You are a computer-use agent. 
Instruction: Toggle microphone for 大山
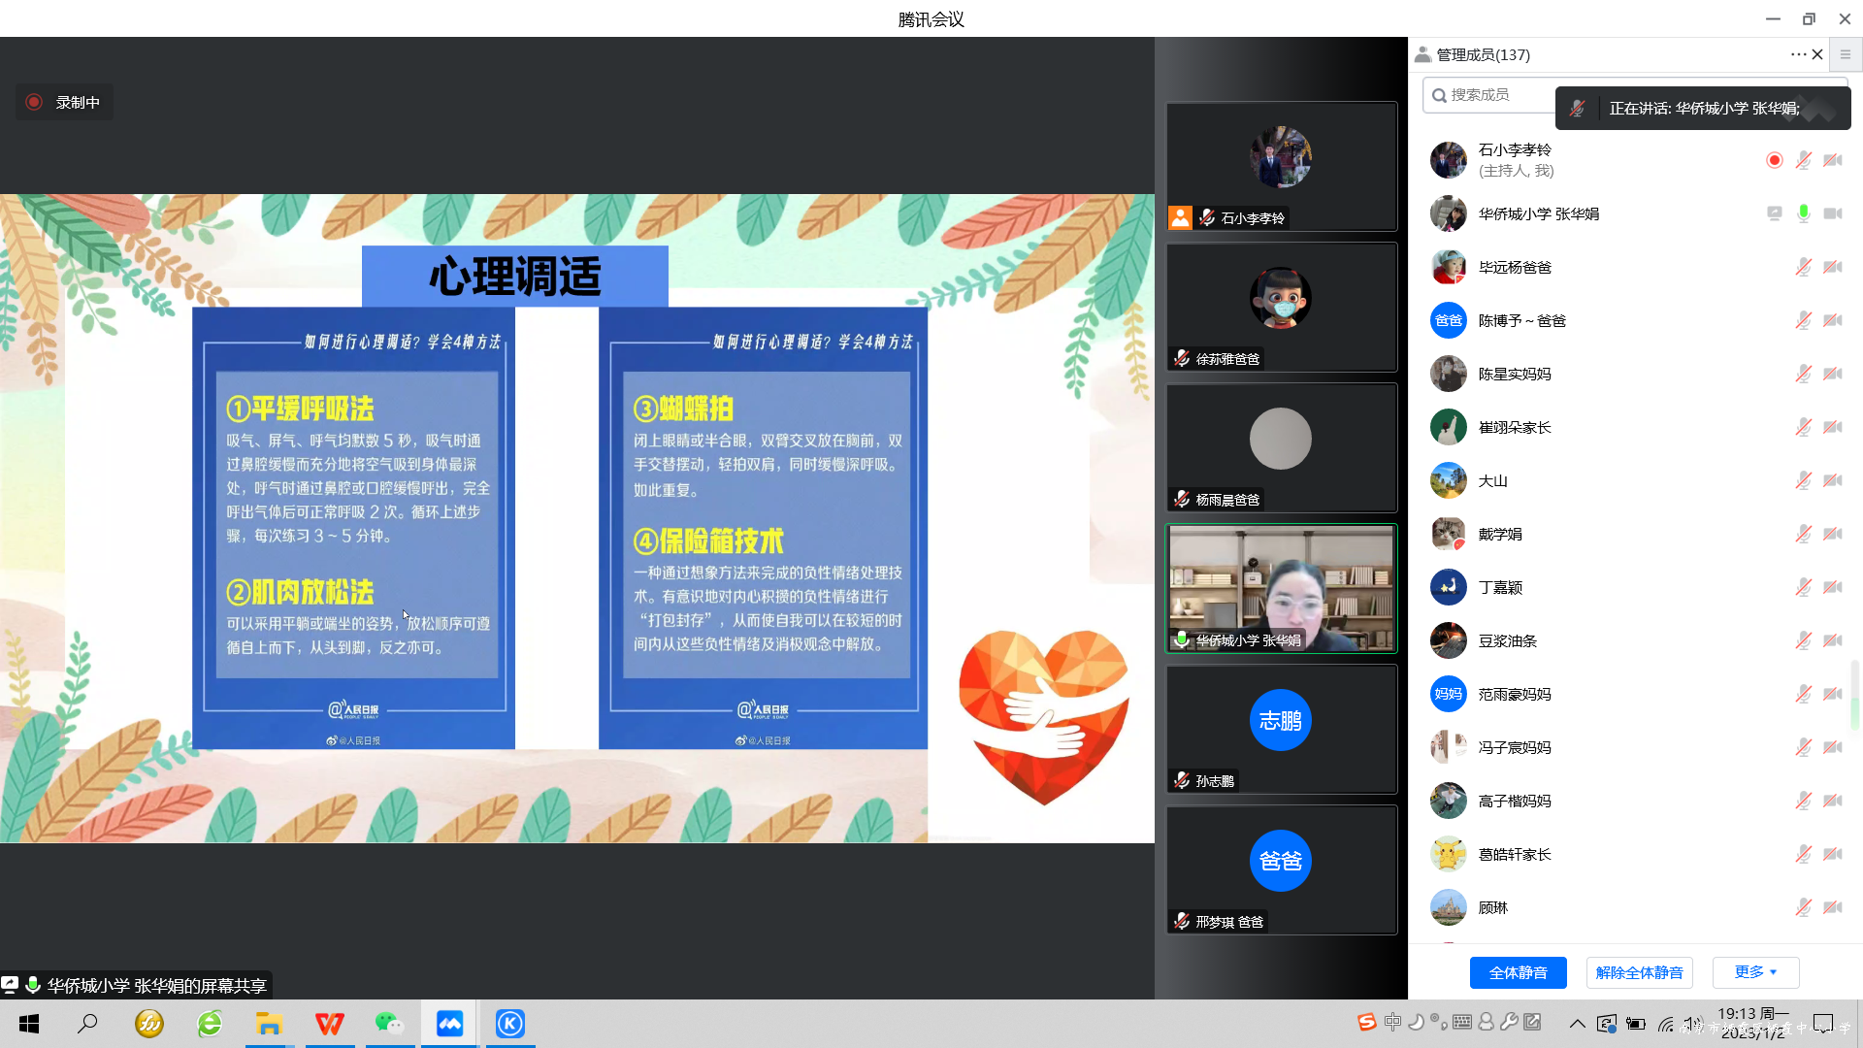coord(1804,480)
